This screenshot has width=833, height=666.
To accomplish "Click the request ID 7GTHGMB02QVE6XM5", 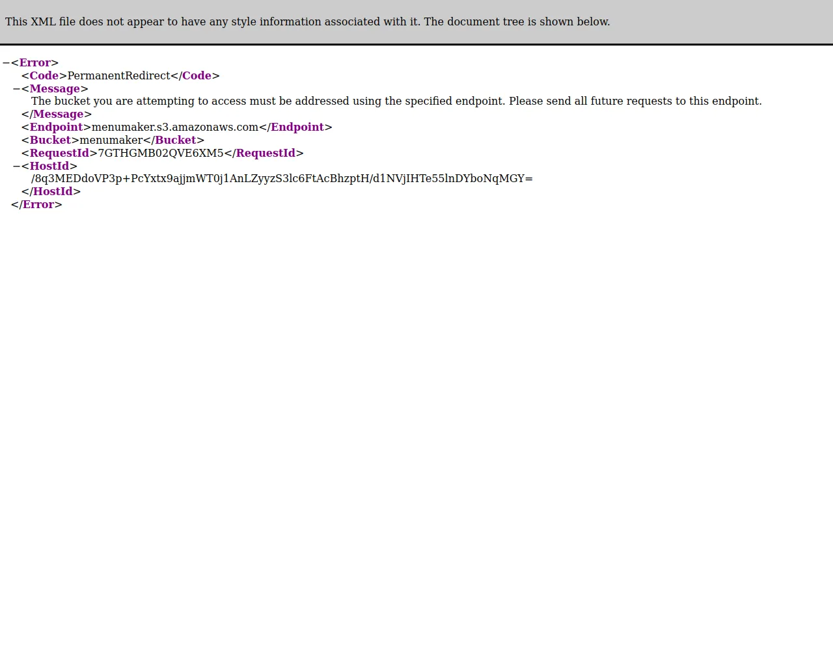I will pos(161,153).
